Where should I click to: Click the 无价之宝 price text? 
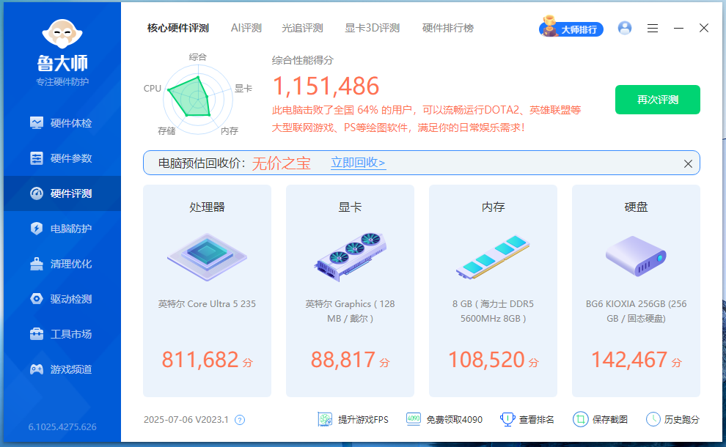pos(281,163)
